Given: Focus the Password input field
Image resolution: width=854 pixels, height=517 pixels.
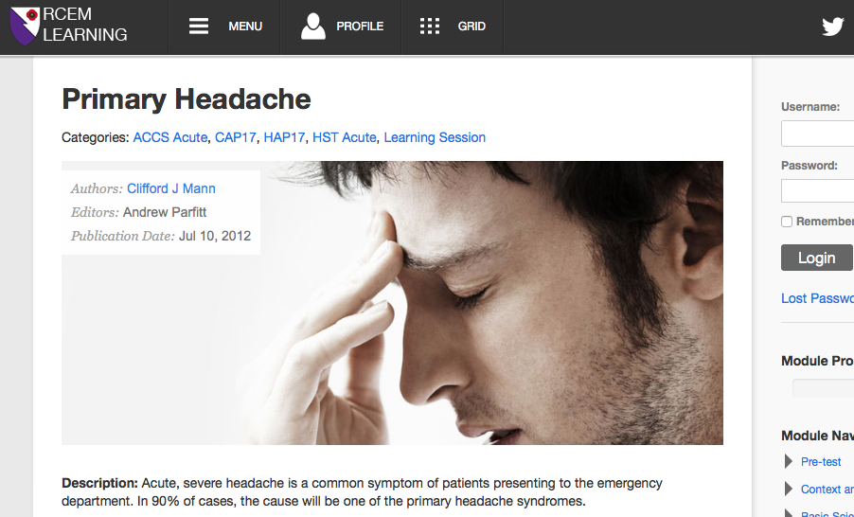Looking at the screenshot, I should coord(817,191).
